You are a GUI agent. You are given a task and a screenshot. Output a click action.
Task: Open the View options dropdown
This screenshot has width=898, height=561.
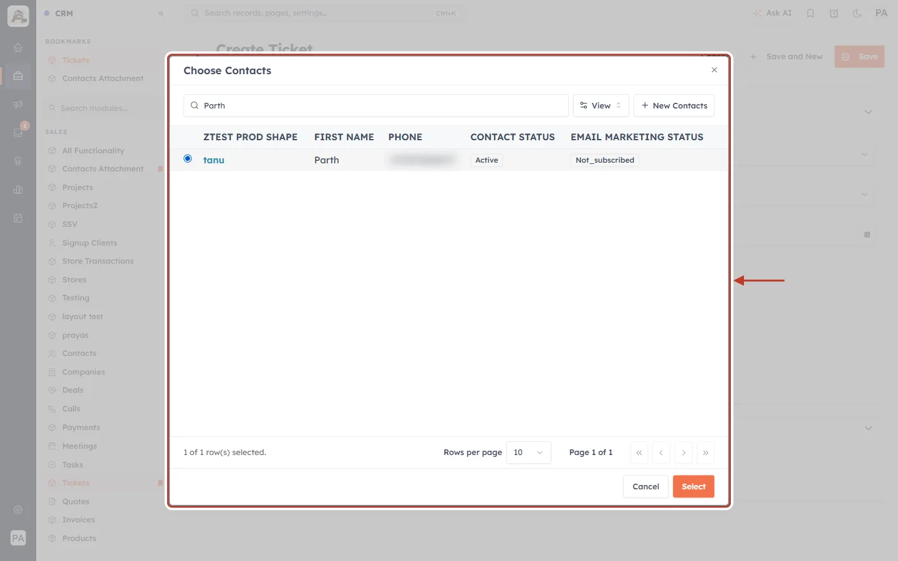point(601,105)
